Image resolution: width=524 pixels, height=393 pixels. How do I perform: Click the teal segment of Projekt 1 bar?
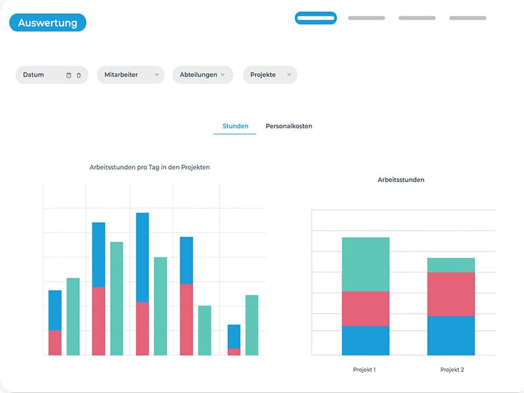[365, 265]
